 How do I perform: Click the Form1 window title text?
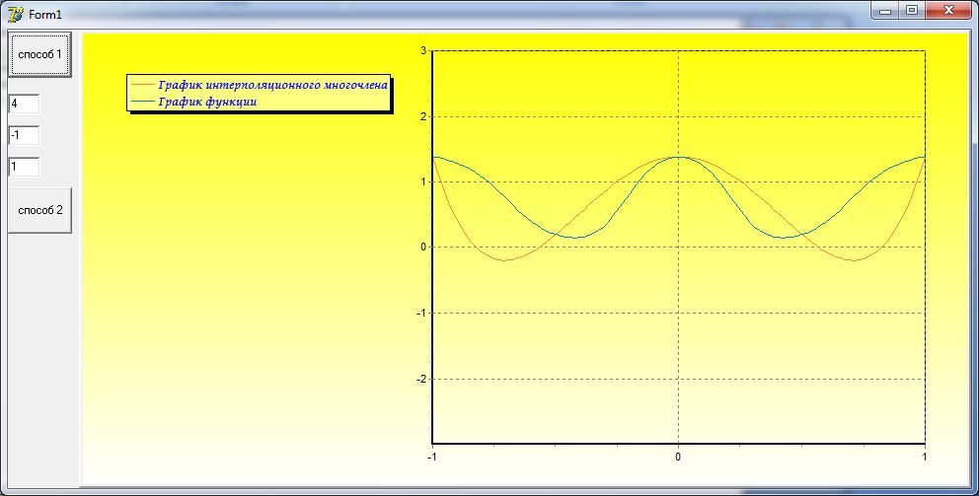tap(45, 15)
